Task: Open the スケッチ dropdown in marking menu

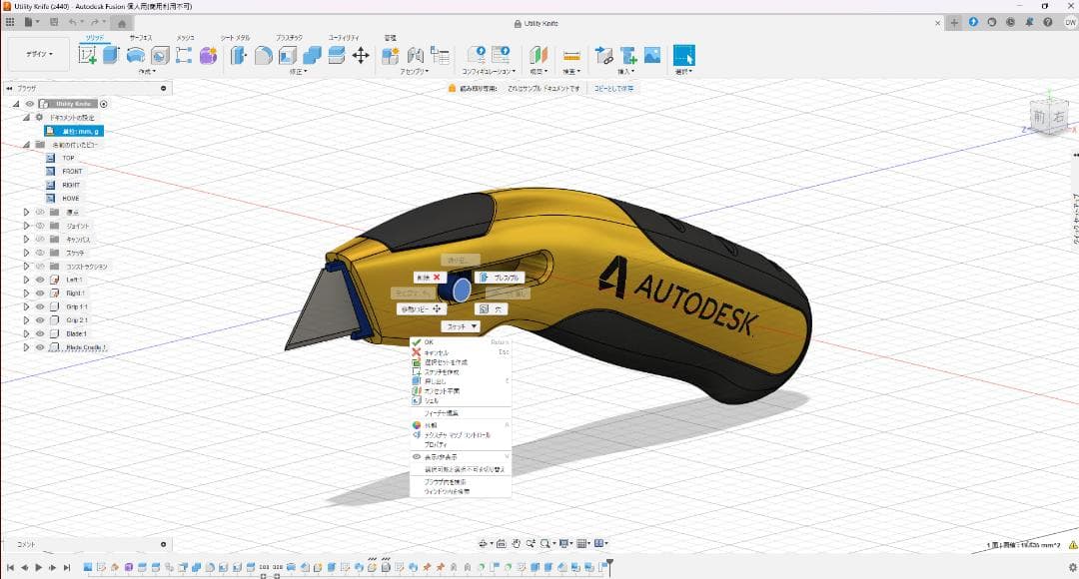Action: (x=462, y=326)
